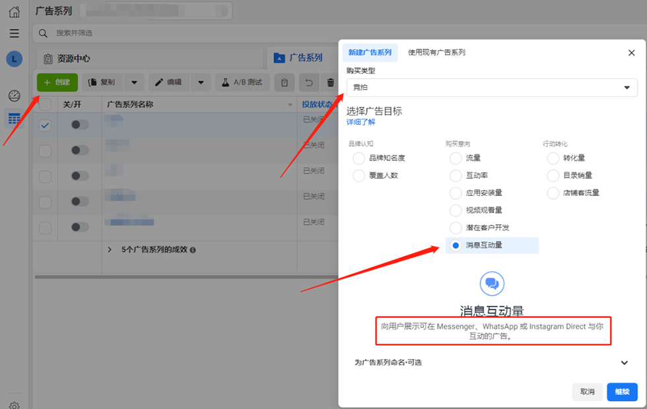
Task: Close the new campaign dialog
Action: 630,53
